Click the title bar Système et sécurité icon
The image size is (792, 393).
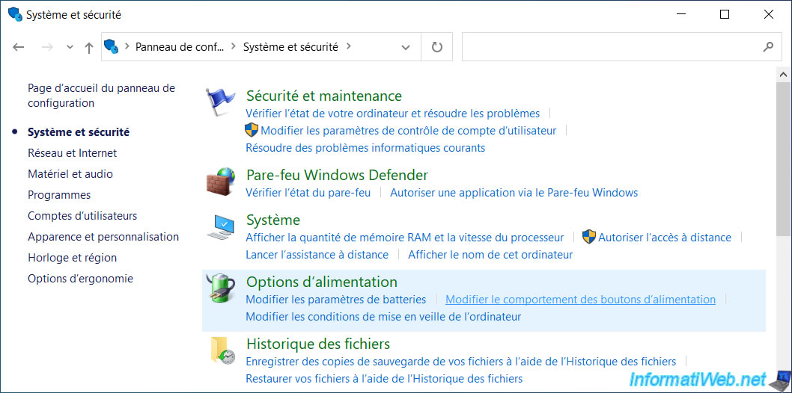point(15,15)
